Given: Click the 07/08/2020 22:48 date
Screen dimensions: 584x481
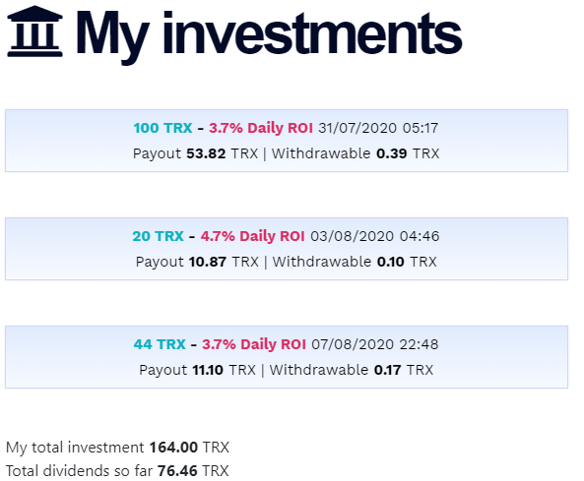Looking at the screenshot, I should (374, 344).
